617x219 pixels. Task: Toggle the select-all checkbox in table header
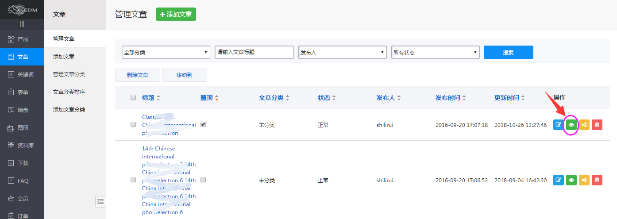(x=133, y=98)
